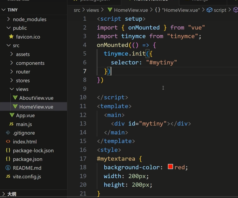
Task: Click the braces icon beside package-lock.json
Action: click(8, 150)
